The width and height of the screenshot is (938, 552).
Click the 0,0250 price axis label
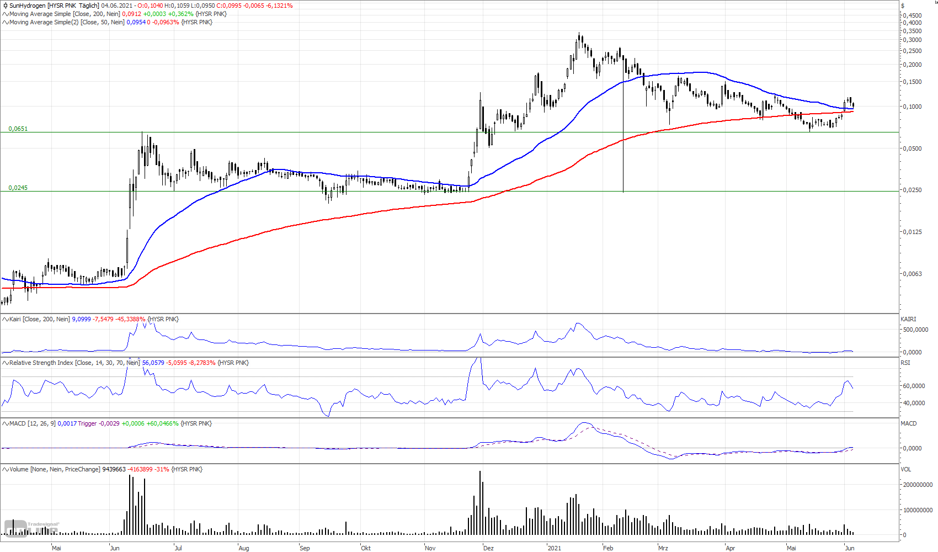(x=913, y=190)
